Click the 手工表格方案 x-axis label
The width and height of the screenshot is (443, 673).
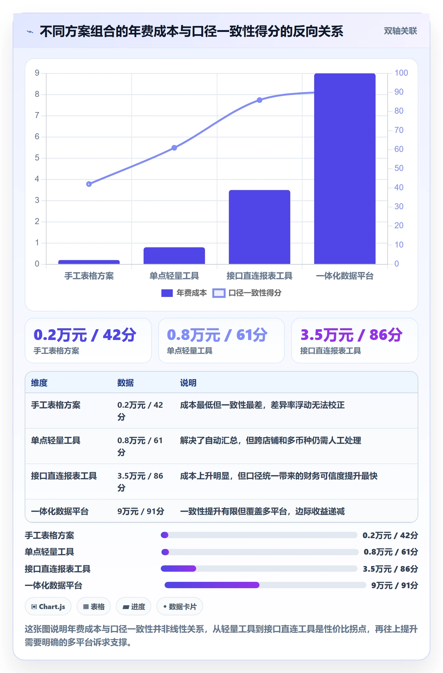[x=89, y=276]
